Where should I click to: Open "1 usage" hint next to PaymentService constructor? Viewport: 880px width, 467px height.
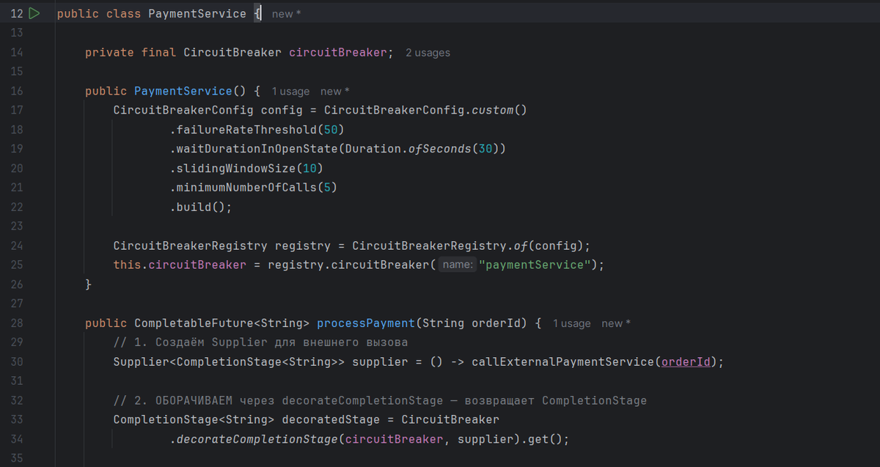(290, 92)
